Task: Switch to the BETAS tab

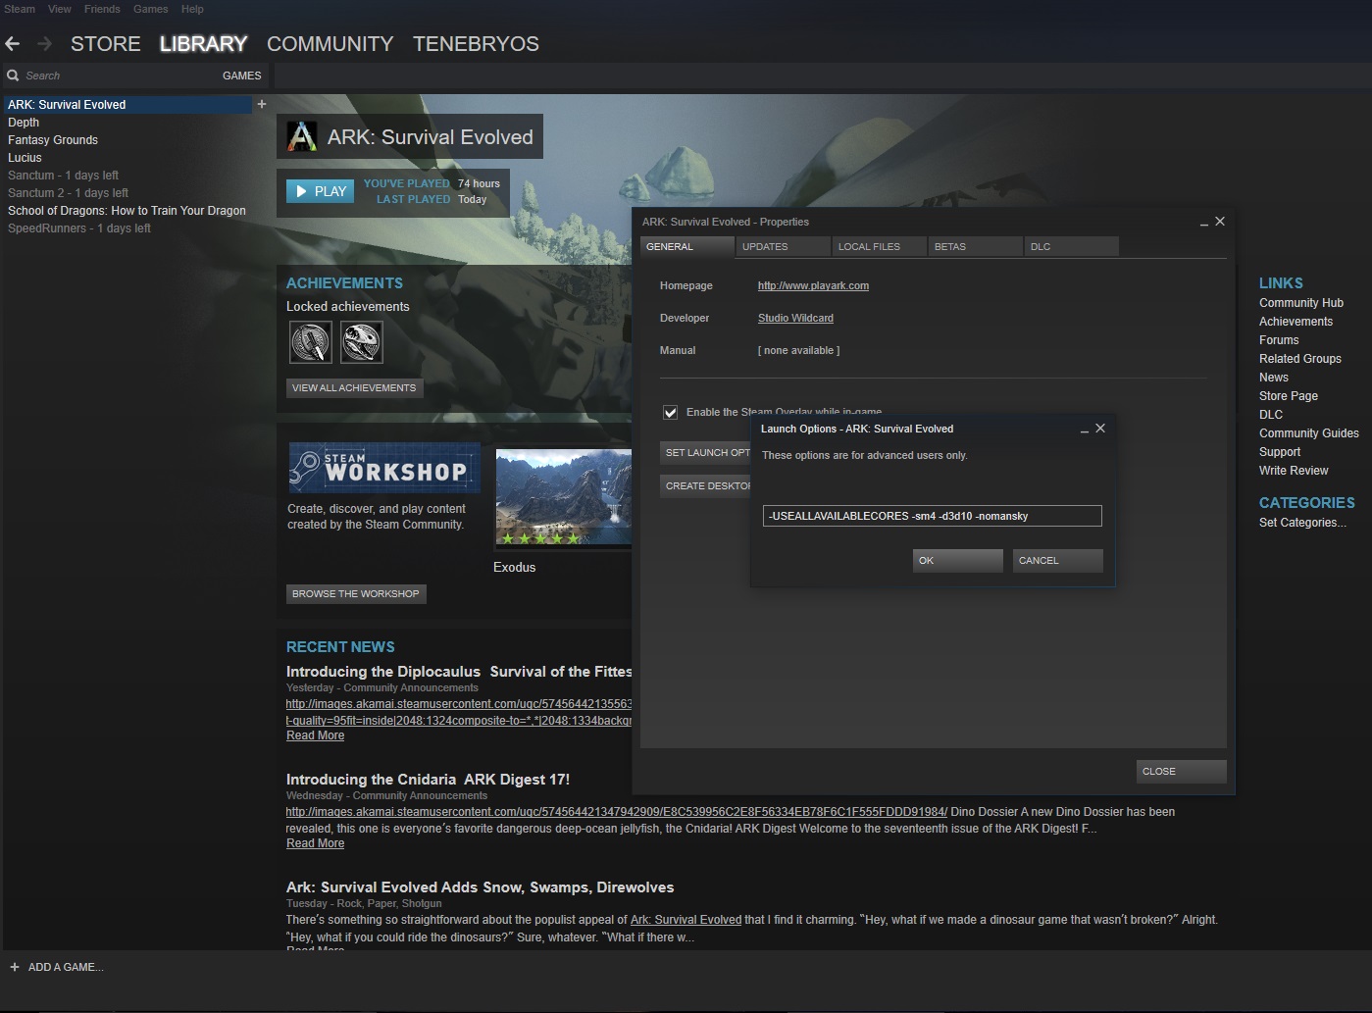Action: (975, 247)
